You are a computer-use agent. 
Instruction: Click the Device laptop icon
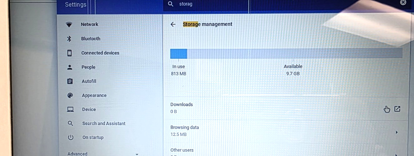pyautogui.click(x=70, y=110)
